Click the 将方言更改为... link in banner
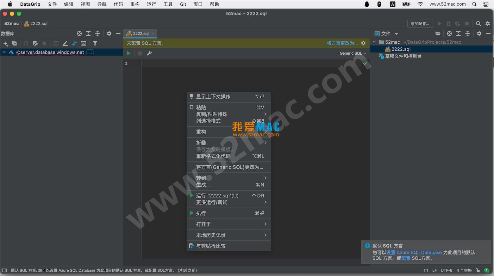 click(x=342, y=43)
